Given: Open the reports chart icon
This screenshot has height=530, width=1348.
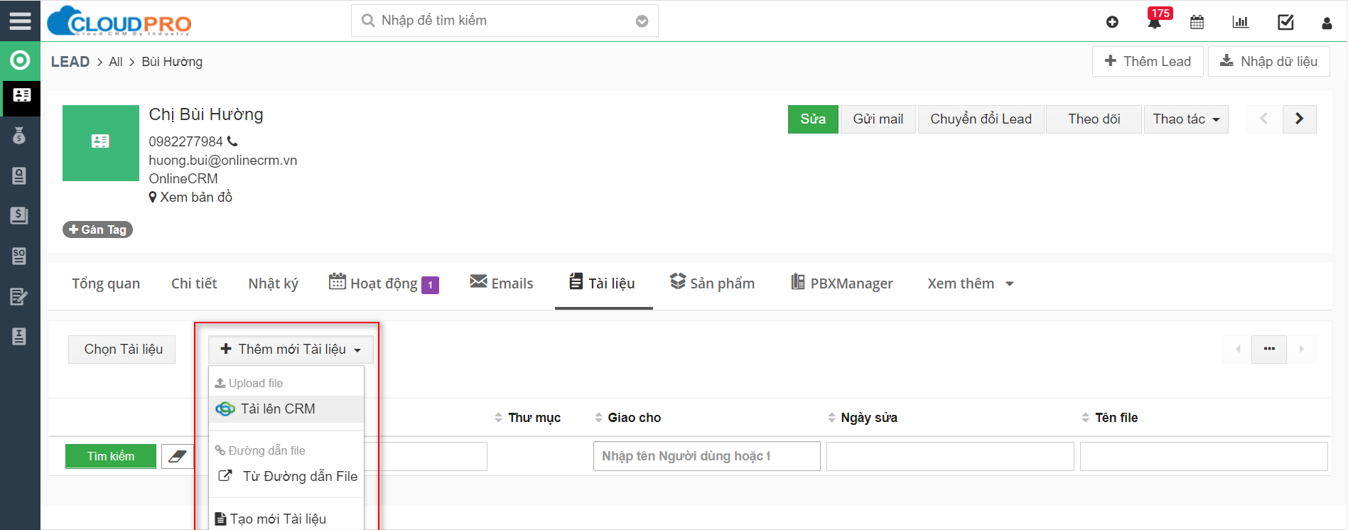Looking at the screenshot, I should 1240,22.
